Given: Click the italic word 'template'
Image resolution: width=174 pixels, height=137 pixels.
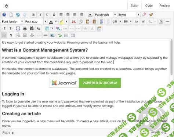Looking at the screenshot, I should pyautogui.click(x=125, y=69).
